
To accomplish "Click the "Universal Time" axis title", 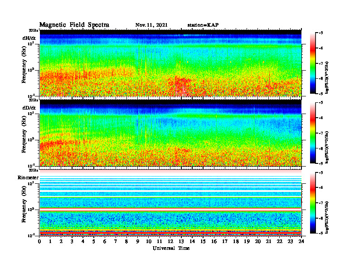I will point(171,248).
